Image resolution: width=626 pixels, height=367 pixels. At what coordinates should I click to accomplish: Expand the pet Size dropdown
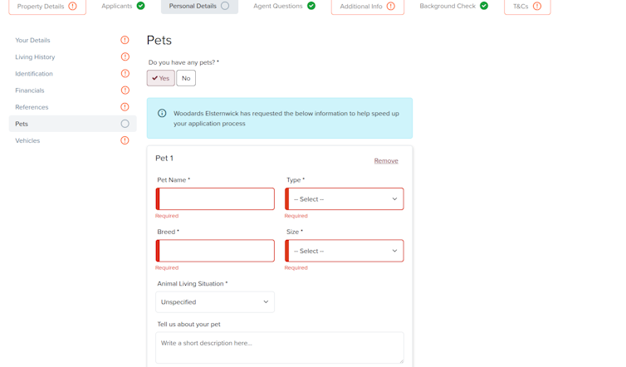coord(345,251)
